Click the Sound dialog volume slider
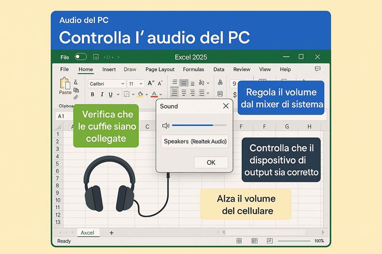 tap(199, 125)
